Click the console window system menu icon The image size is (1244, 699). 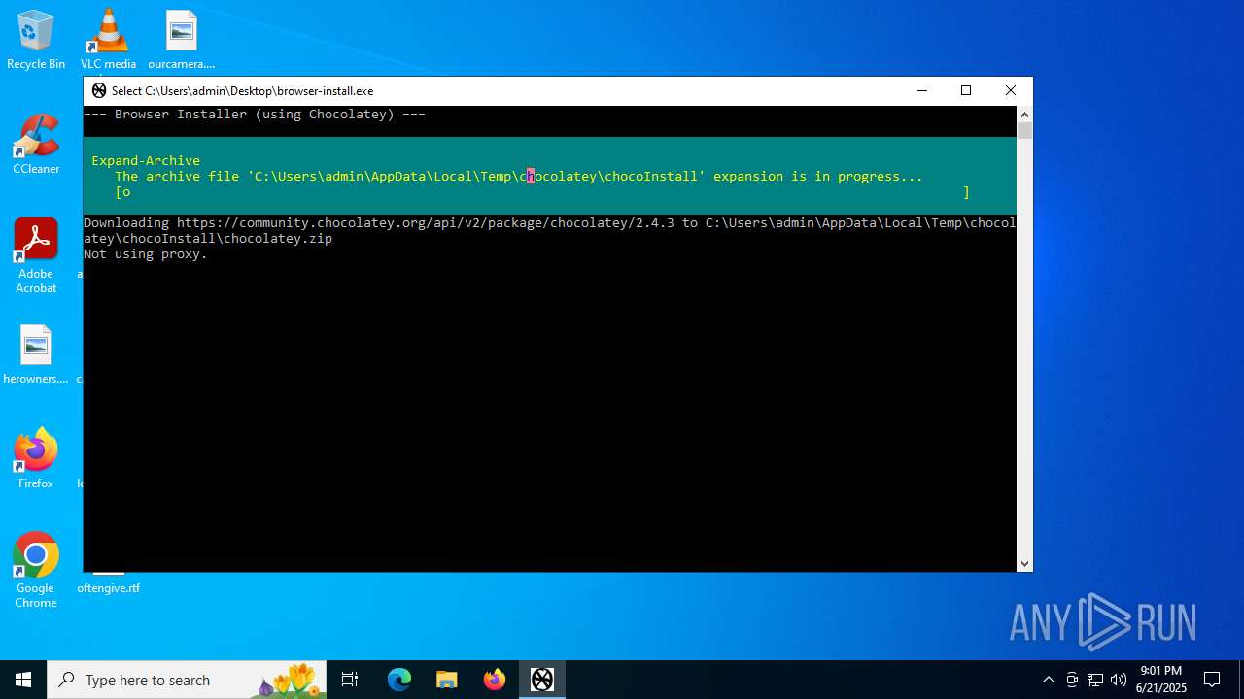(x=99, y=90)
